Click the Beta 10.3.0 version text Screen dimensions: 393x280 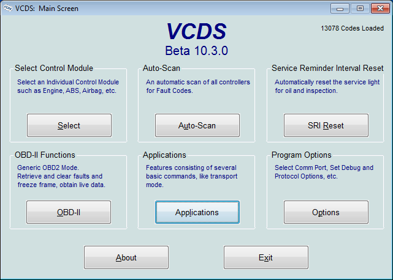196,50
